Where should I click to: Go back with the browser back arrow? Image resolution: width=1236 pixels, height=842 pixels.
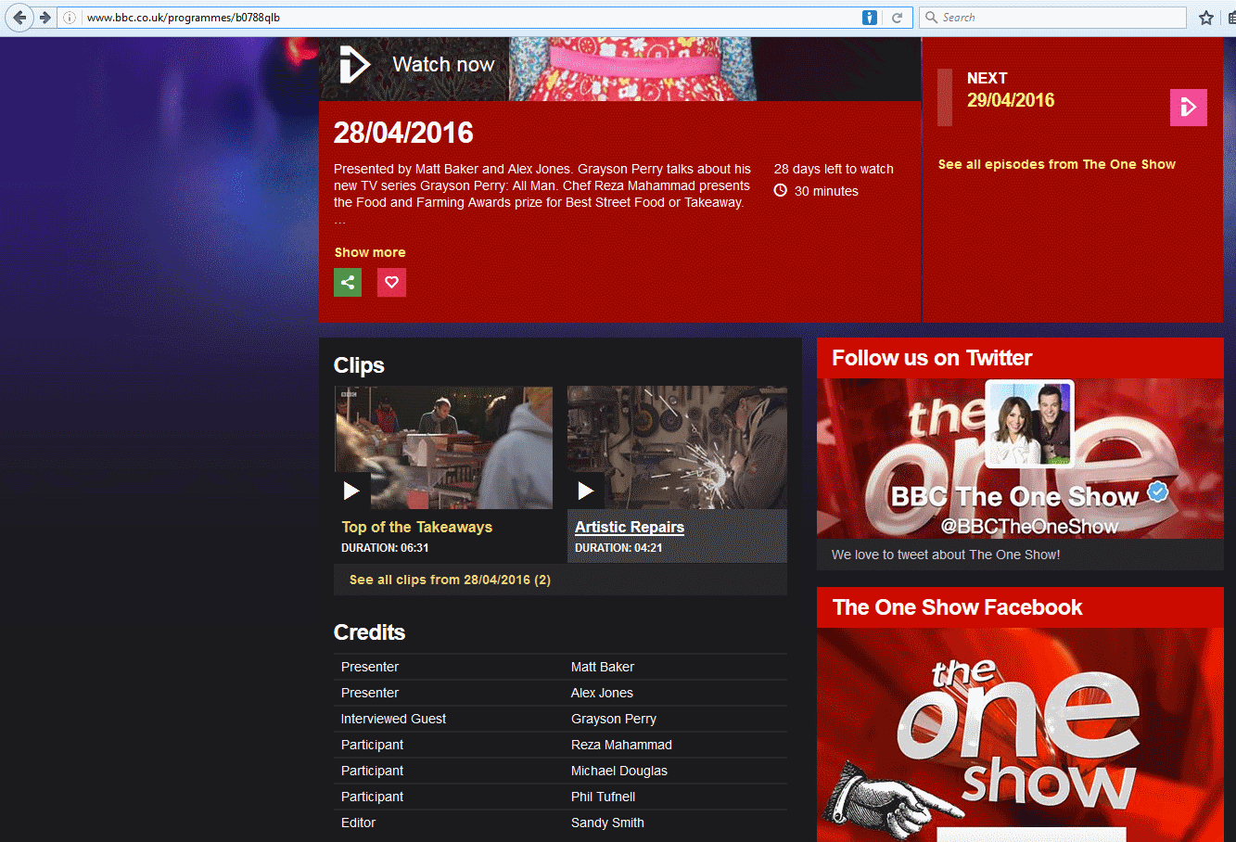click(19, 18)
